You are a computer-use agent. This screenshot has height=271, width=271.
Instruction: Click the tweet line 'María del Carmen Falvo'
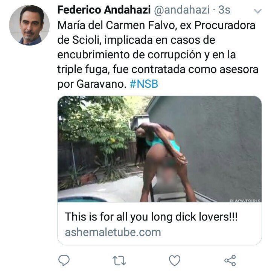(x=117, y=25)
